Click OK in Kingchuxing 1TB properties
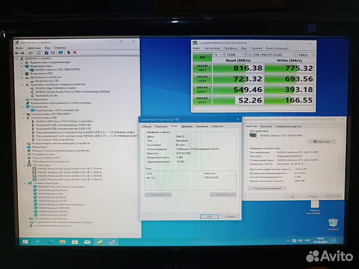359x269 pixels. [x=209, y=216]
